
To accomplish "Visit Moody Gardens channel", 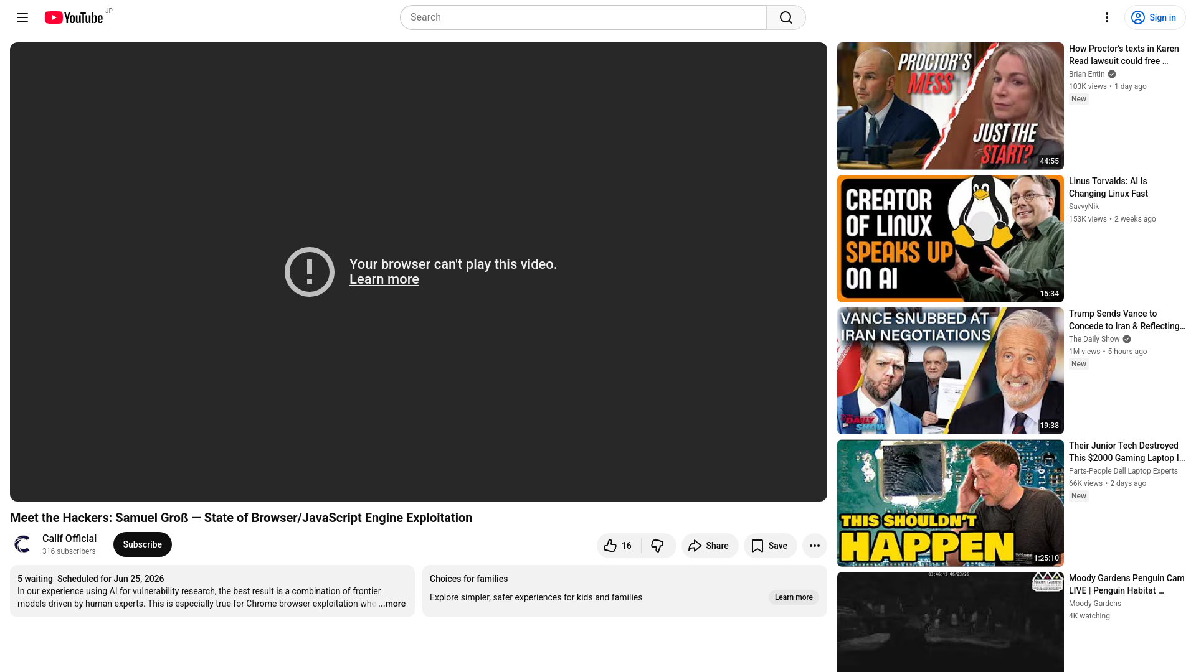I will click(1095, 604).
